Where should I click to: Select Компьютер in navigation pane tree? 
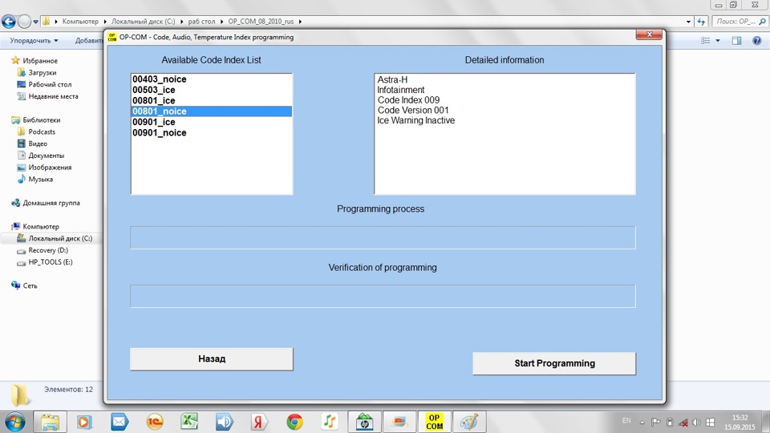click(x=41, y=226)
